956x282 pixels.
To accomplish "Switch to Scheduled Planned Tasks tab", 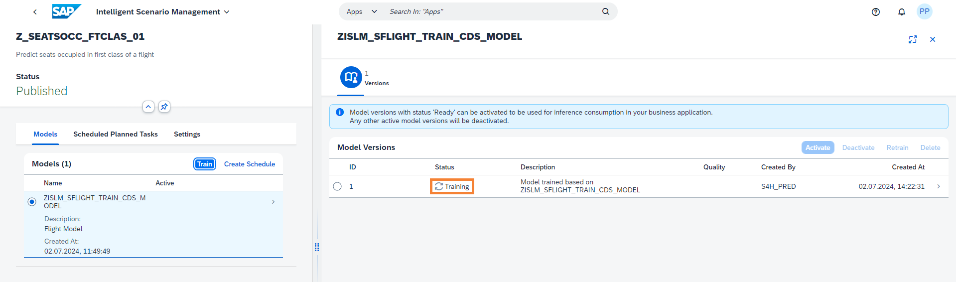I will click(115, 134).
